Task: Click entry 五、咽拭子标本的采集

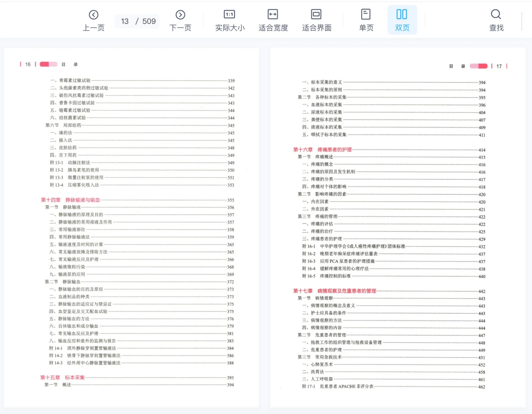Action: [x=324, y=135]
